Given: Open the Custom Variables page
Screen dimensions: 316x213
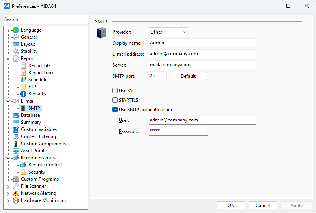Looking at the screenshot, I should pos(39,129).
